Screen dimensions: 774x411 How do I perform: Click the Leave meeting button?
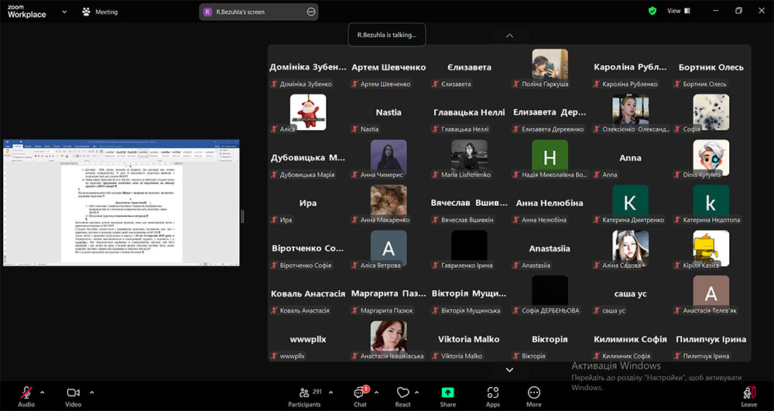[748, 397]
